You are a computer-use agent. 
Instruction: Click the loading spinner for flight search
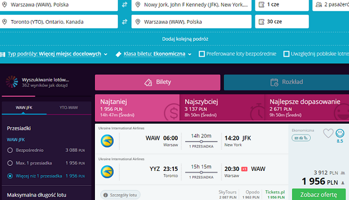(x=12, y=82)
